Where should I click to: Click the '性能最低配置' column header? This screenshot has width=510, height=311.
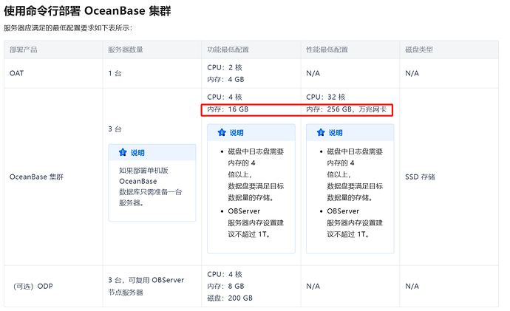pos(327,49)
